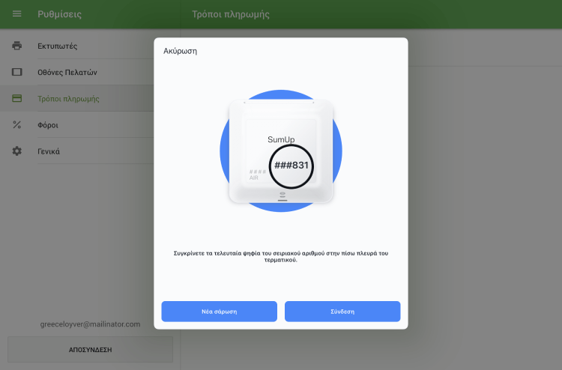The height and width of the screenshot is (370, 562).
Task: Click the percent icon beside Φόροι
Action: pyautogui.click(x=16, y=124)
